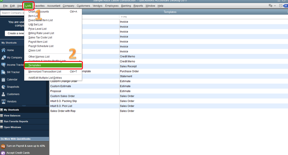The width and height of the screenshot is (288, 155).
Task: Switch to My Shortcuts section
Action: click(25, 110)
